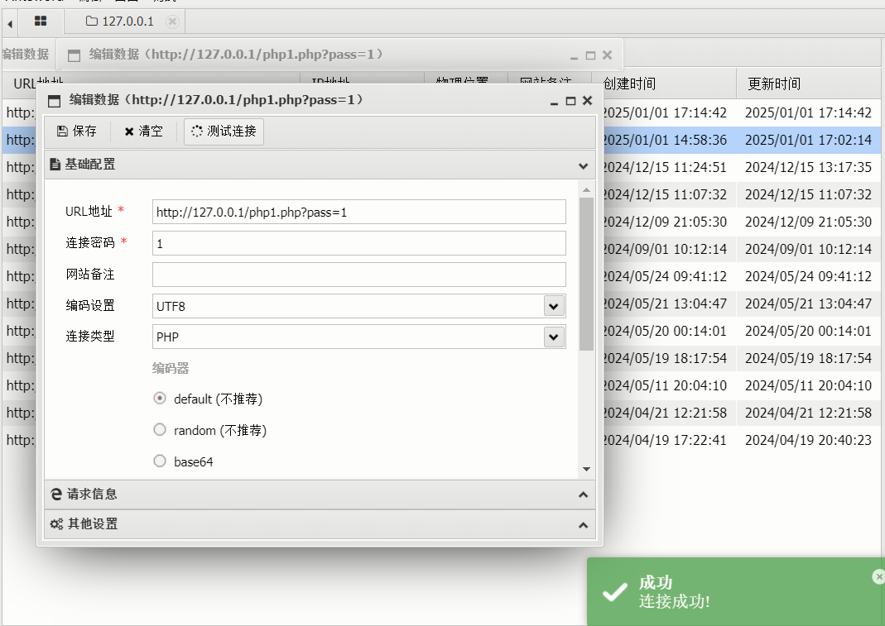Dismiss the green success notification
Image resolution: width=885 pixels, height=626 pixels.
click(878, 577)
